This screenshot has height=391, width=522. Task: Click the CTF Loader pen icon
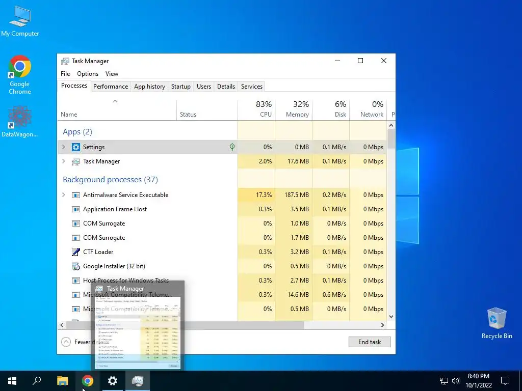[x=76, y=252]
